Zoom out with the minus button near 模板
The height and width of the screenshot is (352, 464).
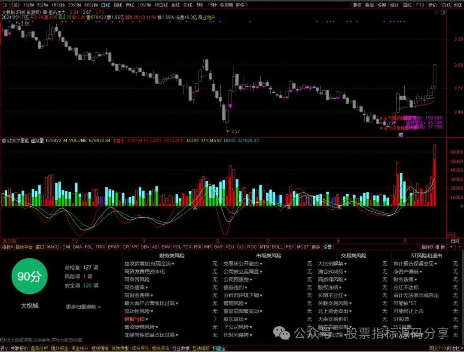tap(460, 247)
